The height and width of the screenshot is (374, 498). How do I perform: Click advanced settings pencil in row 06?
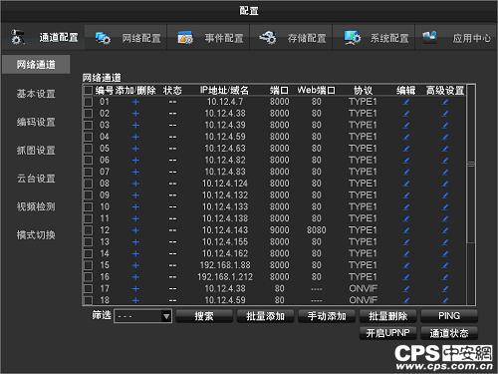tap(445, 161)
